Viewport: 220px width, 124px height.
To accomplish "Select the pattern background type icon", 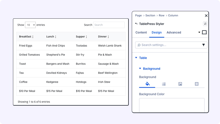I will 197,84.
